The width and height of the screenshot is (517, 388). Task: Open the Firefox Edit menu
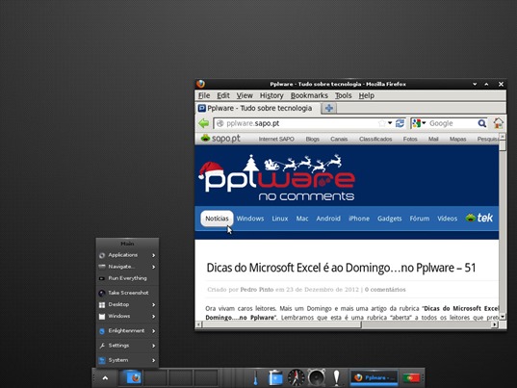[x=223, y=95]
